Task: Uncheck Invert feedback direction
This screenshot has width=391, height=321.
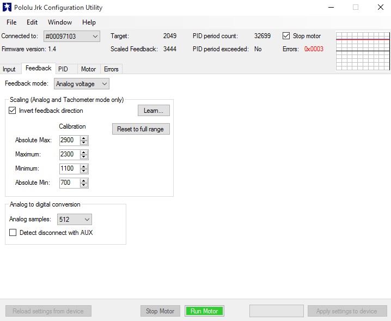Action: [x=12, y=110]
